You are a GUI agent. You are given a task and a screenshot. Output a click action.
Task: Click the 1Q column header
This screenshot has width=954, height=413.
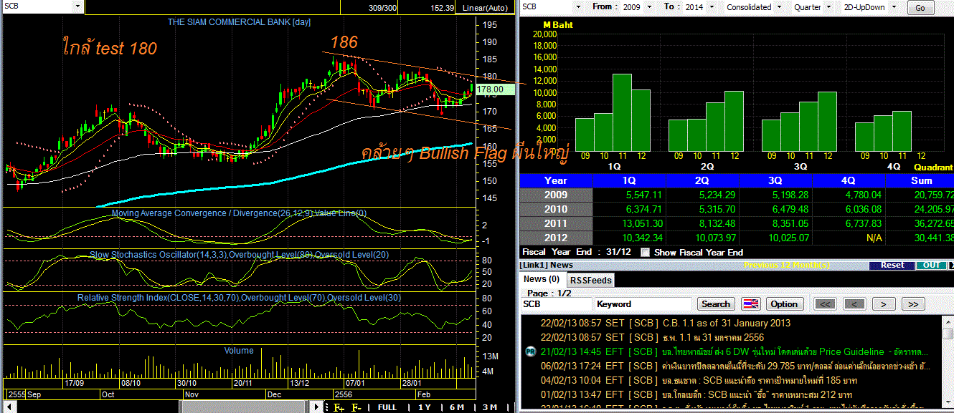pyautogui.click(x=630, y=181)
